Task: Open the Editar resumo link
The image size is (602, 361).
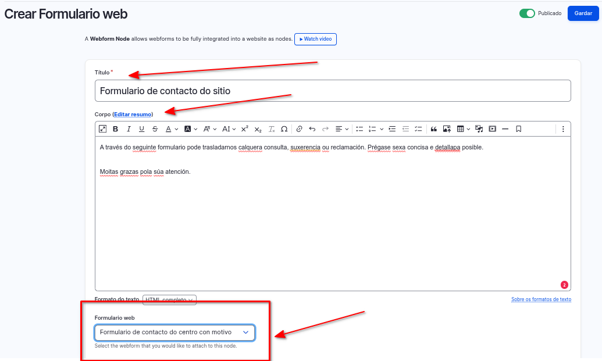Action: click(x=133, y=115)
